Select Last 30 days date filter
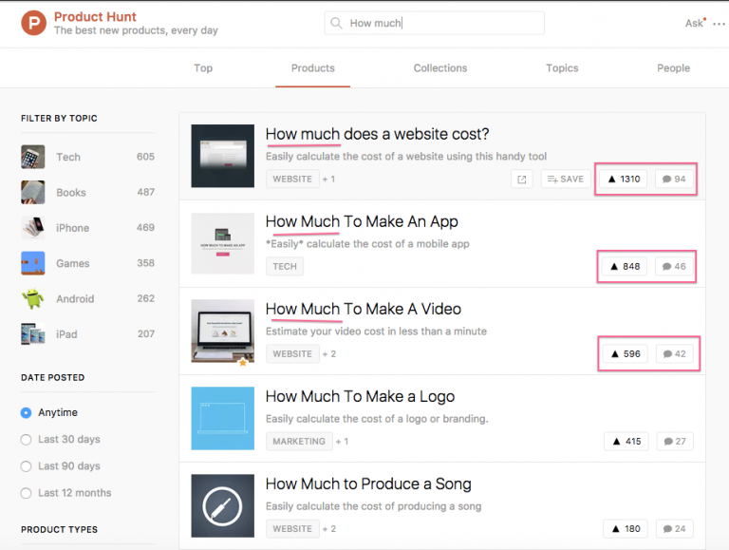Image resolution: width=729 pixels, height=550 pixels. [27, 440]
